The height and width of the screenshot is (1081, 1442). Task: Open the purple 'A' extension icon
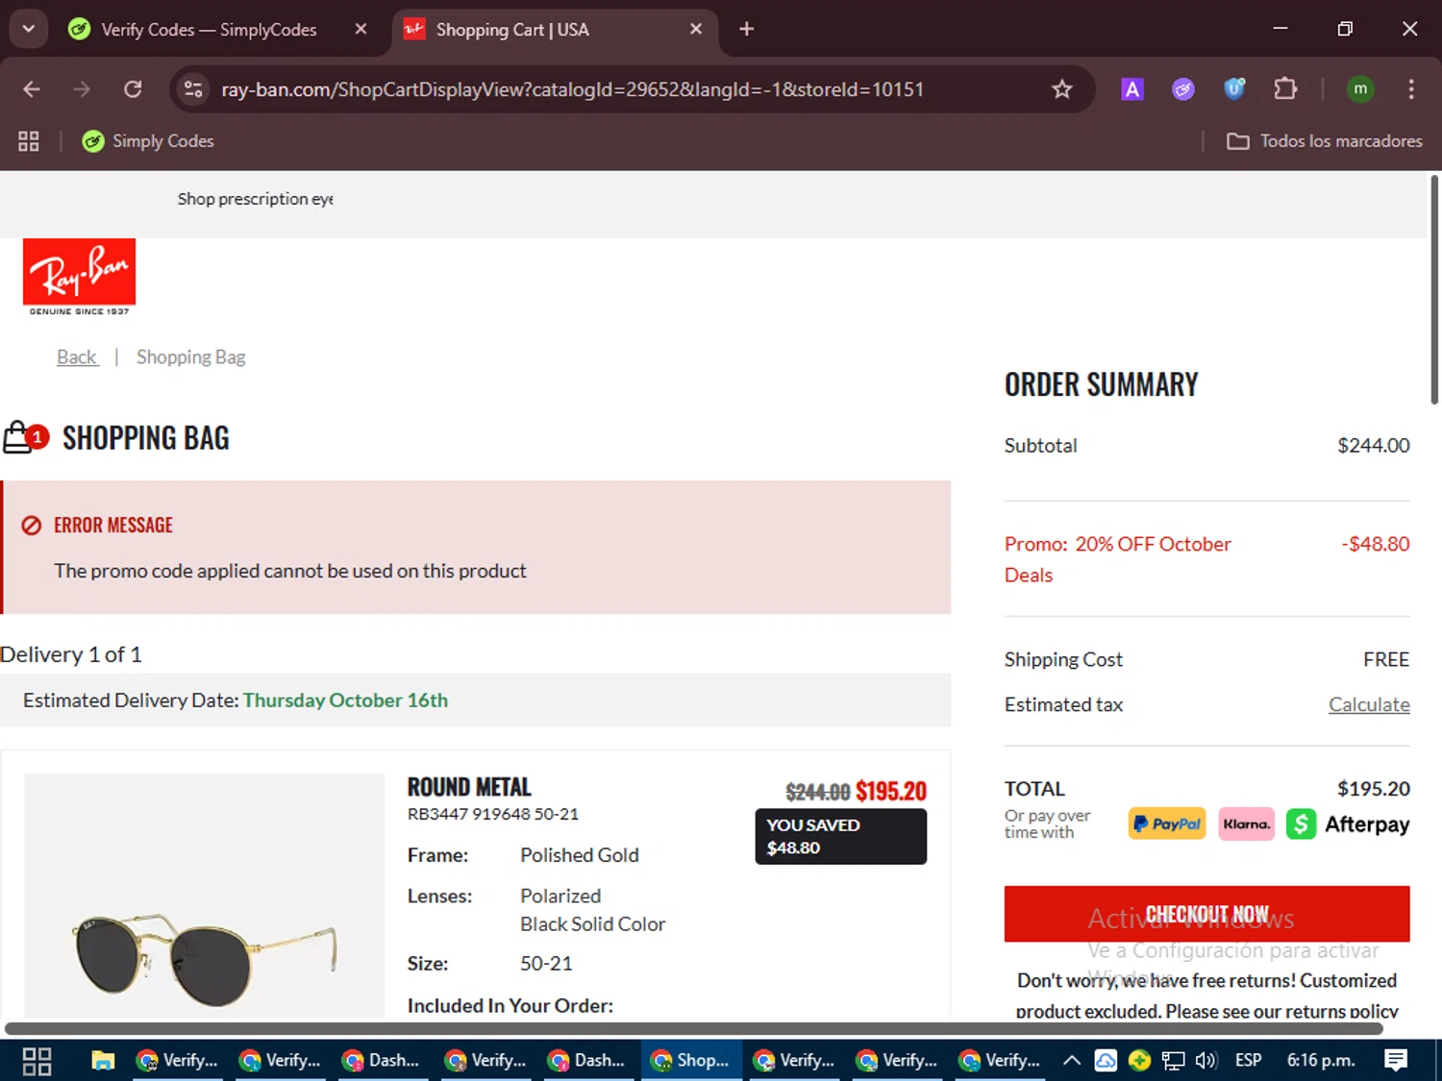click(1132, 89)
